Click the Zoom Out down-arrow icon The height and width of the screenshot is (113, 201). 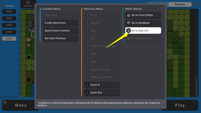pyautogui.click(x=87, y=93)
